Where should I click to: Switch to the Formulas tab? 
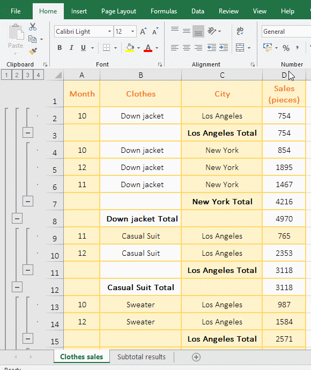[x=164, y=11]
